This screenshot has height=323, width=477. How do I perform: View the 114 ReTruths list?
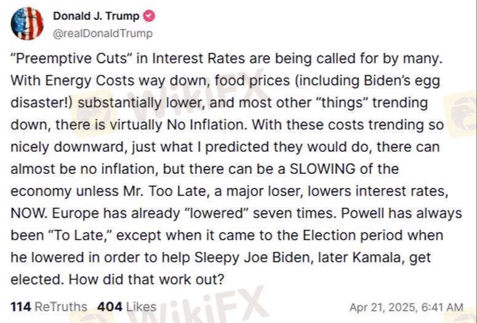point(49,307)
